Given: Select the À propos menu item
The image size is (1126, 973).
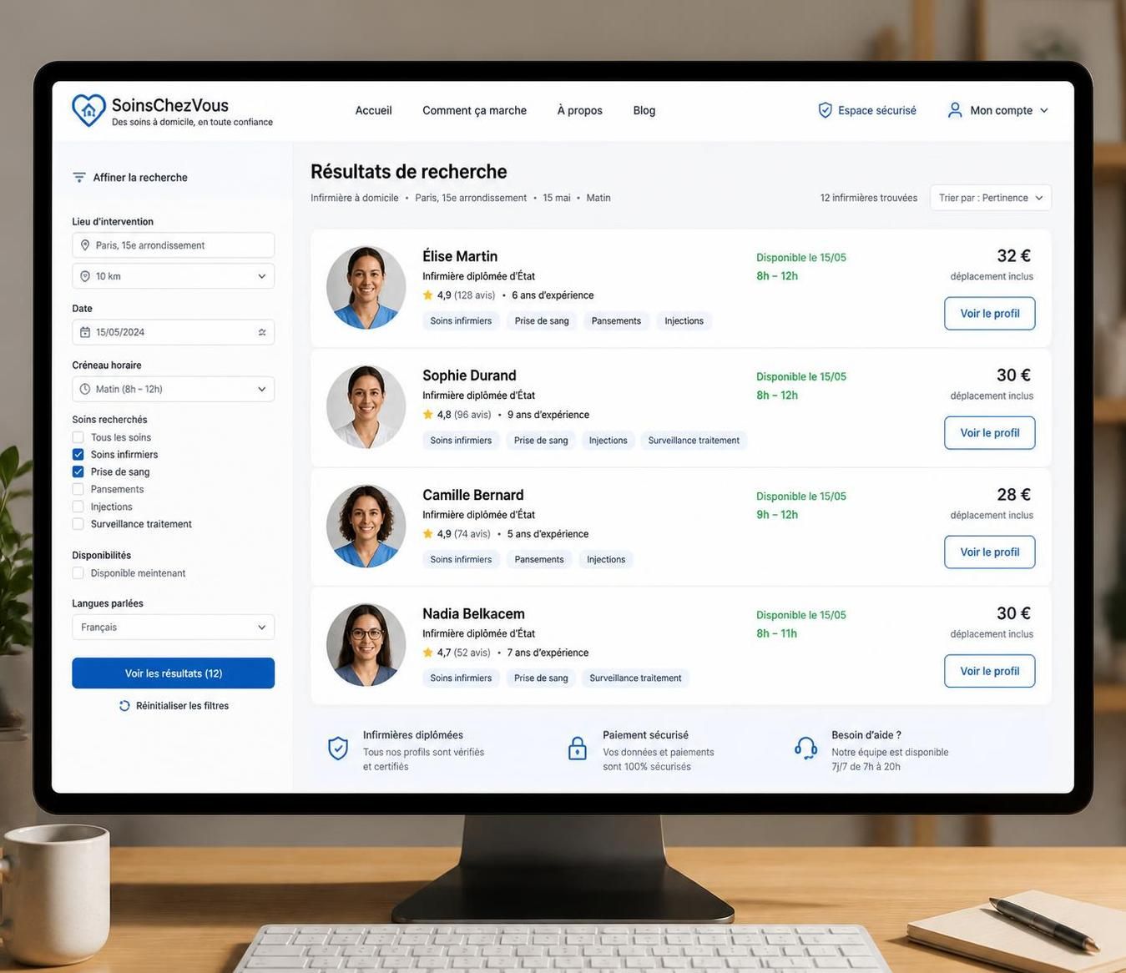Looking at the screenshot, I should [579, 110].
